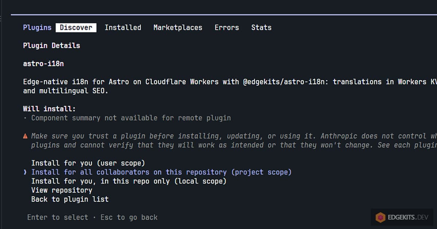Open the Installed tab
437x229 pixels.
pyautogui.click(x=123, y=28)
